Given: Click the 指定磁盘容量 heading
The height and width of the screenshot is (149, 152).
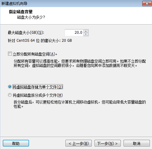Looking at the screenshot, I should pyautogui.click(x=21, y=12).
